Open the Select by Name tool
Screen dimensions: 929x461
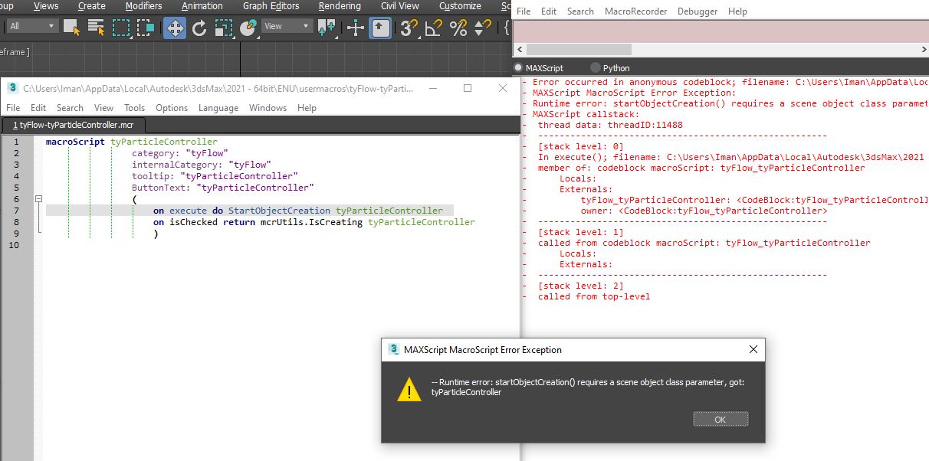tap(96, 28)
